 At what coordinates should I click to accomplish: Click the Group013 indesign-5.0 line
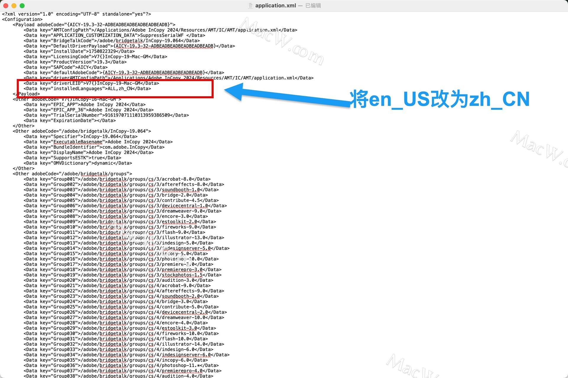(x=119, y=243)
